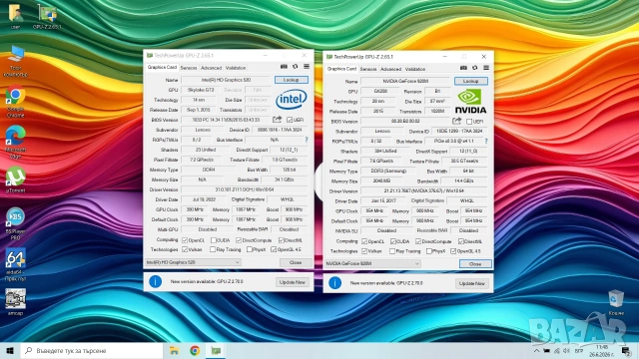Click the Lookup button in NVIDIA window
Viewport: 639px width, 359px height.
[x=470, y=81]
